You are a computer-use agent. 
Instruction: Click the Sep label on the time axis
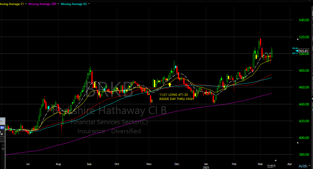pos(89,164)
